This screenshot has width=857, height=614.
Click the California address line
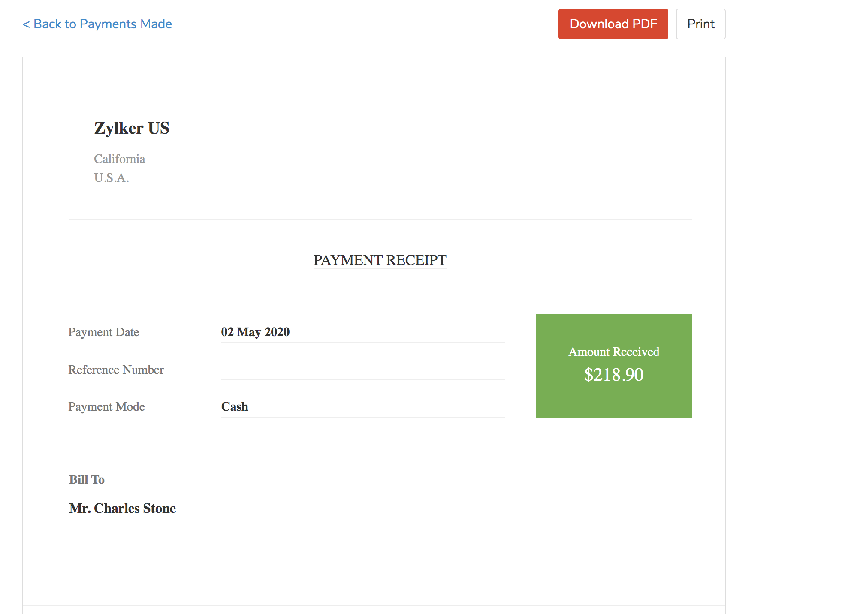[x=119, y=159]
